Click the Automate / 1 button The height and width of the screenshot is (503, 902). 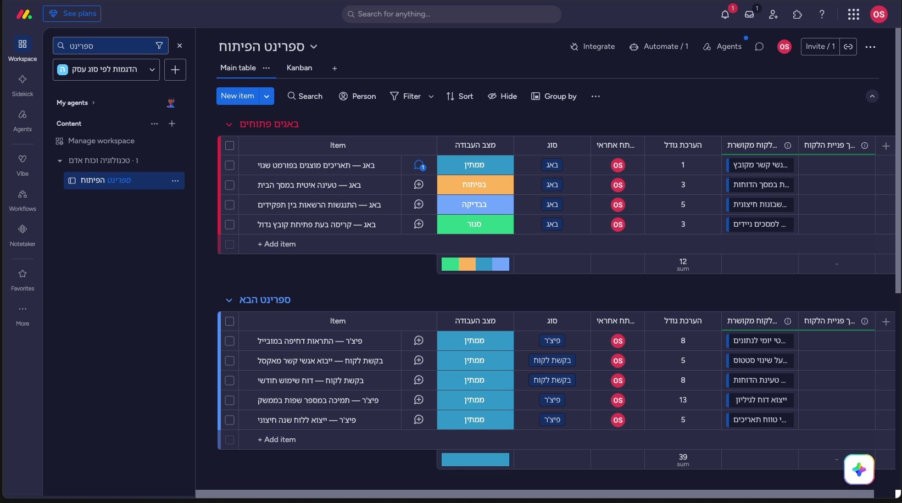(x=659, y=47)
